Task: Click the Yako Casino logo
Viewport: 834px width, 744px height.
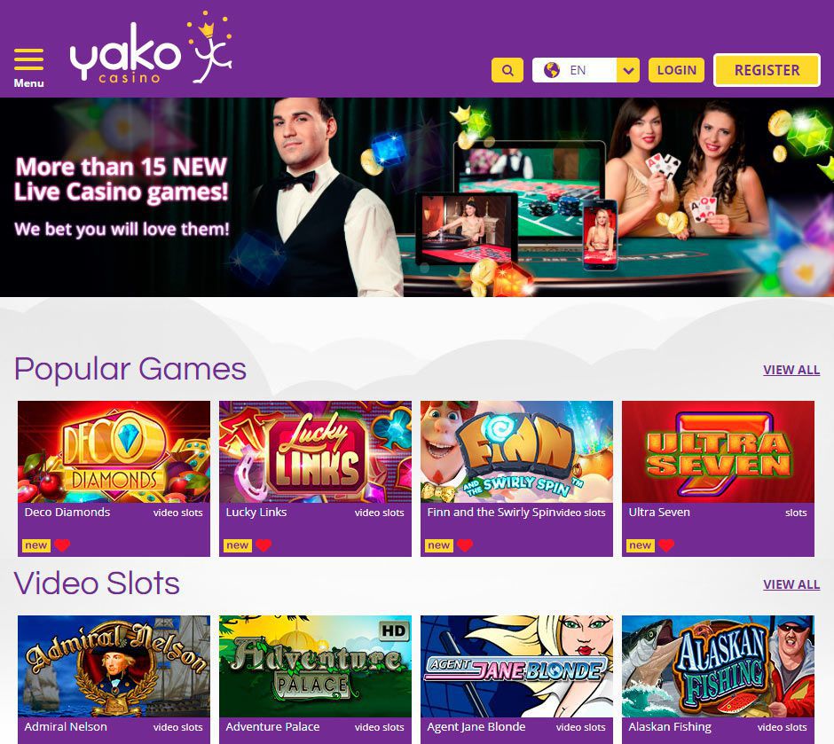Action: tap(152, 49)
